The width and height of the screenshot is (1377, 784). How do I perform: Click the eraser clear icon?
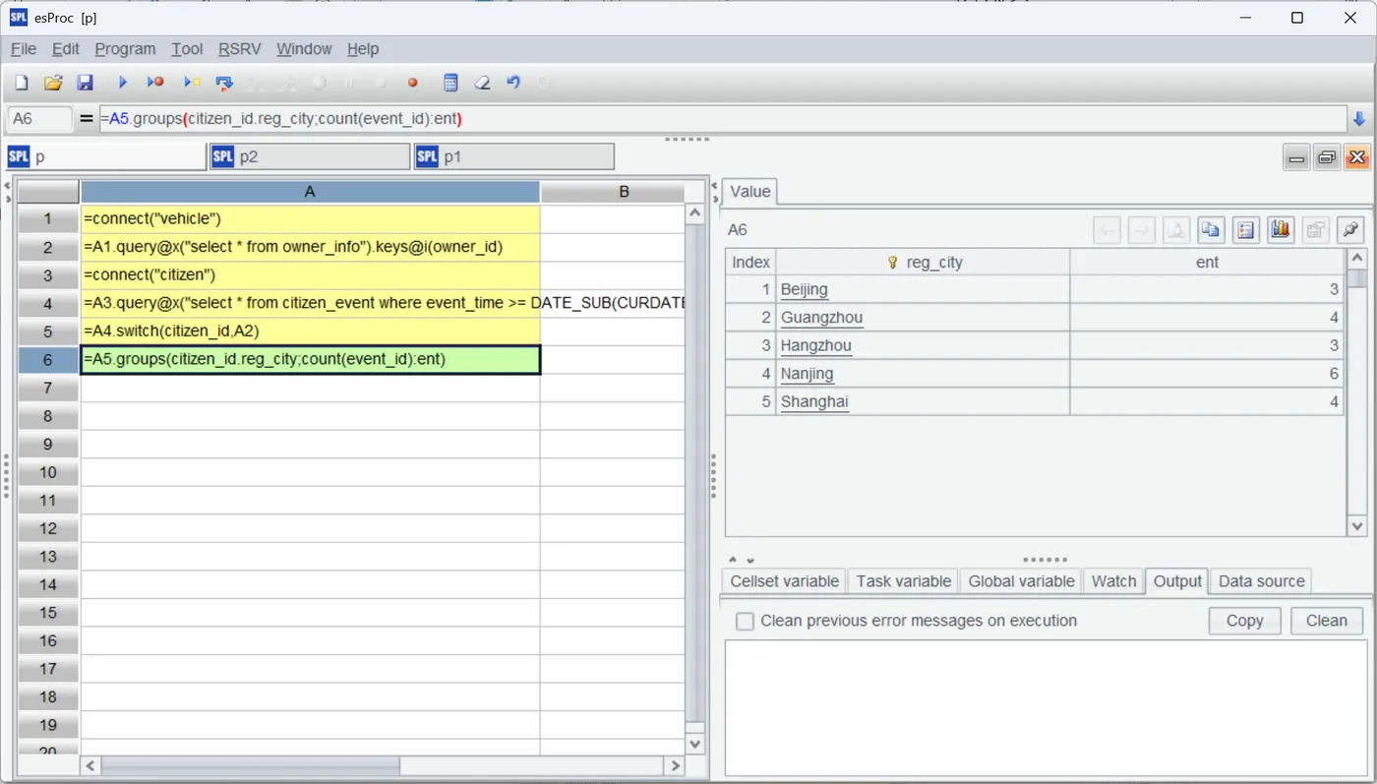pyautogui.click(x=482, y=83)
